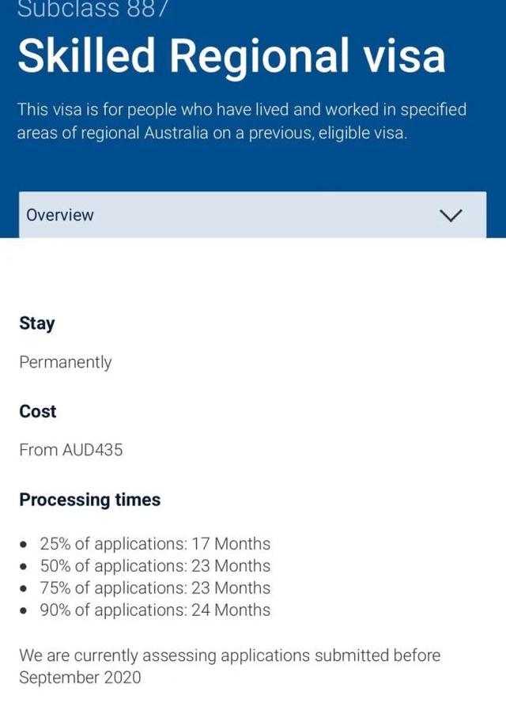The height and width of the screenshot is (710, 506).
Task: Click the Processing times heading
Action: [90, 500]
